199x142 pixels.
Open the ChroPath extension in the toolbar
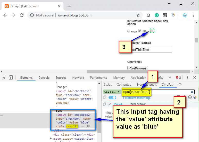pyautogui.click(x=173, y=15)
